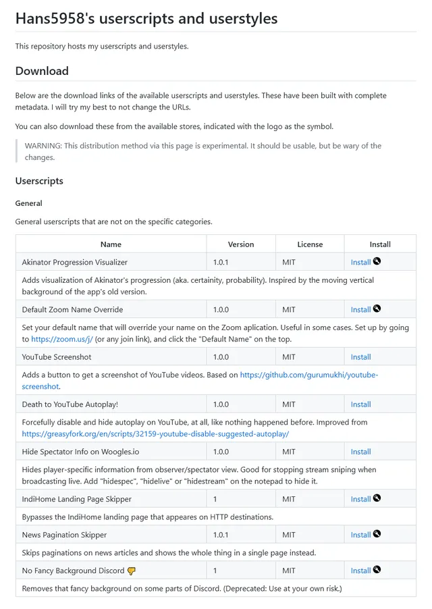The width and height of the screenshot is (432, 609).
Task: Click the Version column header
Action: [241, 244]
